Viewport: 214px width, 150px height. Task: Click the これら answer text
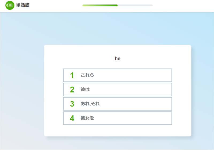coord(87,75)
